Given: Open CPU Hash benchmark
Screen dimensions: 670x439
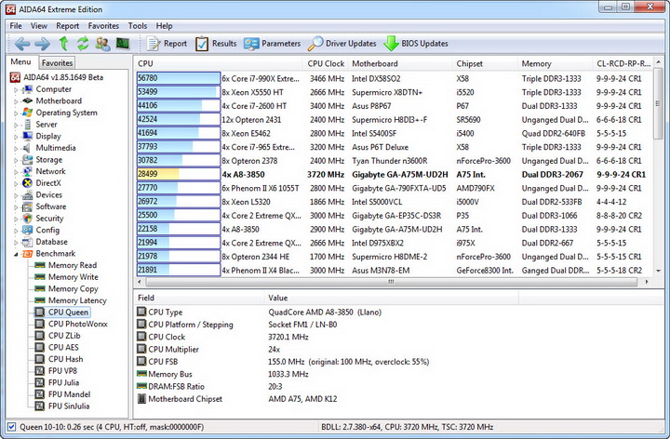Looking at the screenshot, I should 65,359.
